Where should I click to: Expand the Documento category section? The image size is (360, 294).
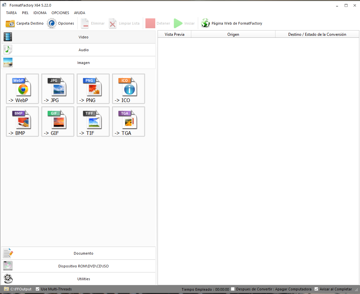[79, 253]
